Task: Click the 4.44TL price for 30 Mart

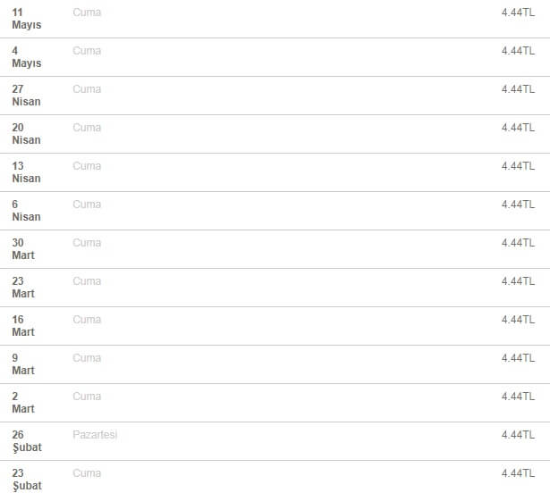Action: (518, 243)
